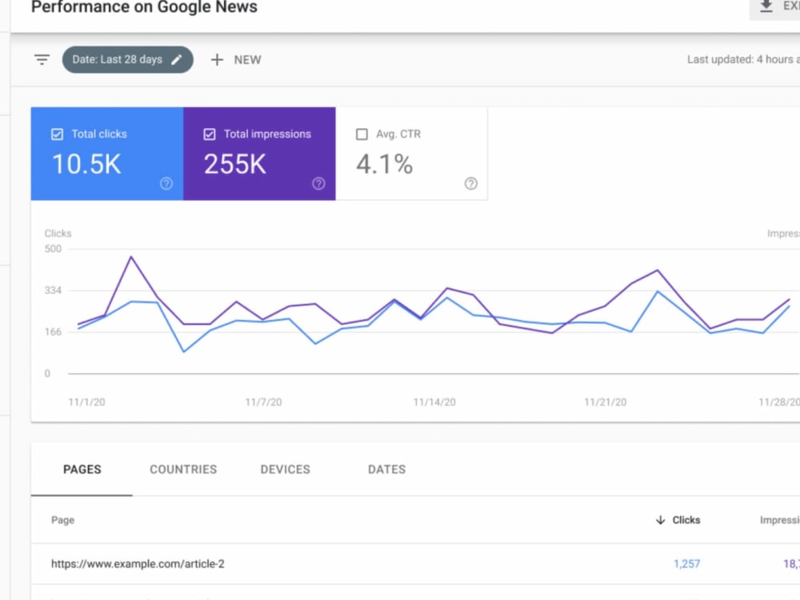Enable the Avg. CTR checkbox
This screenshot has width=800, height=600.
362,134
